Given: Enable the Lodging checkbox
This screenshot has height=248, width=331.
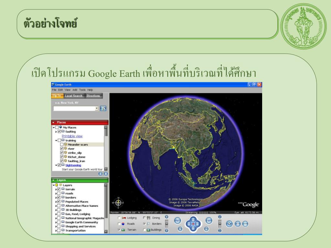Looking at the screenshot, I should coord(119,218).
